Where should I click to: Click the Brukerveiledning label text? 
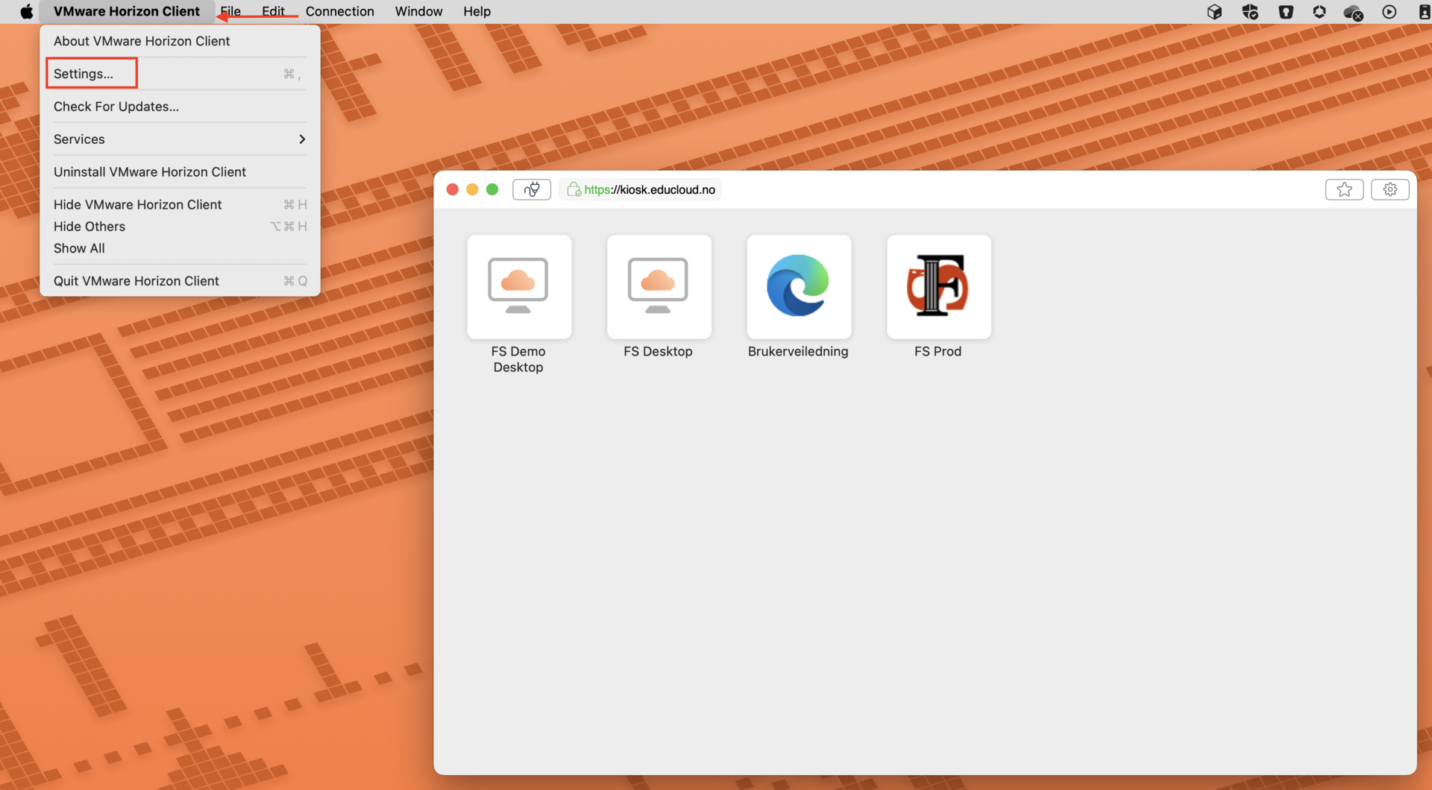pos(798,351)
